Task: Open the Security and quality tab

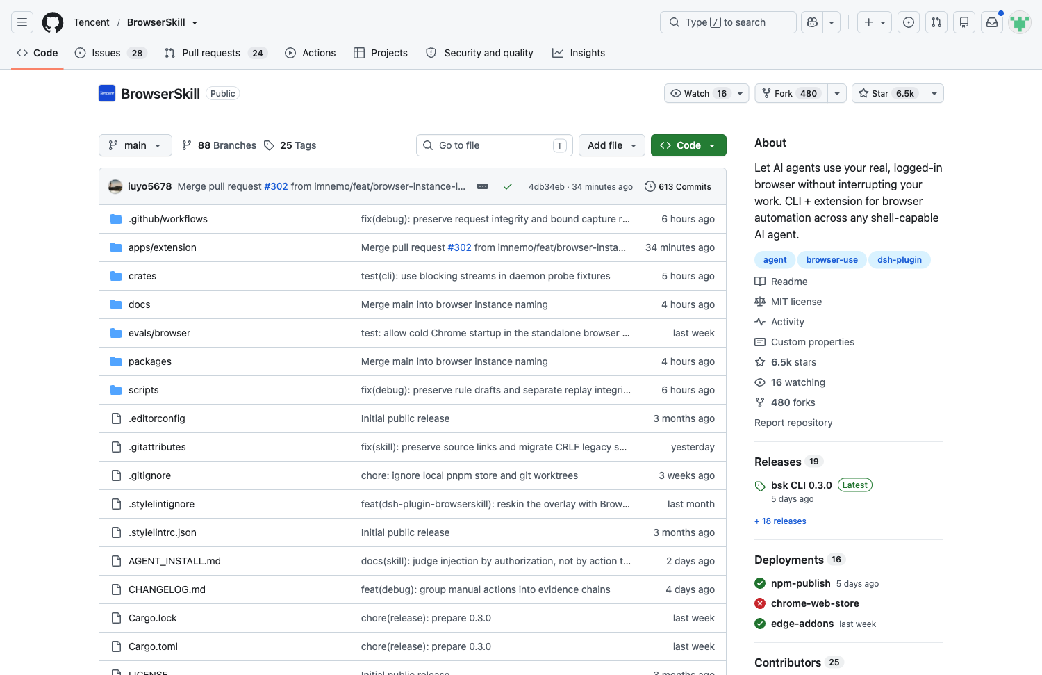Action: pyautogui.click(x=479, y=53)
